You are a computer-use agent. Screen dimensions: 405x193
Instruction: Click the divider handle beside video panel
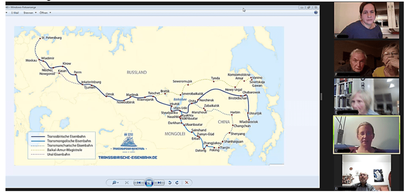point(321,96)
